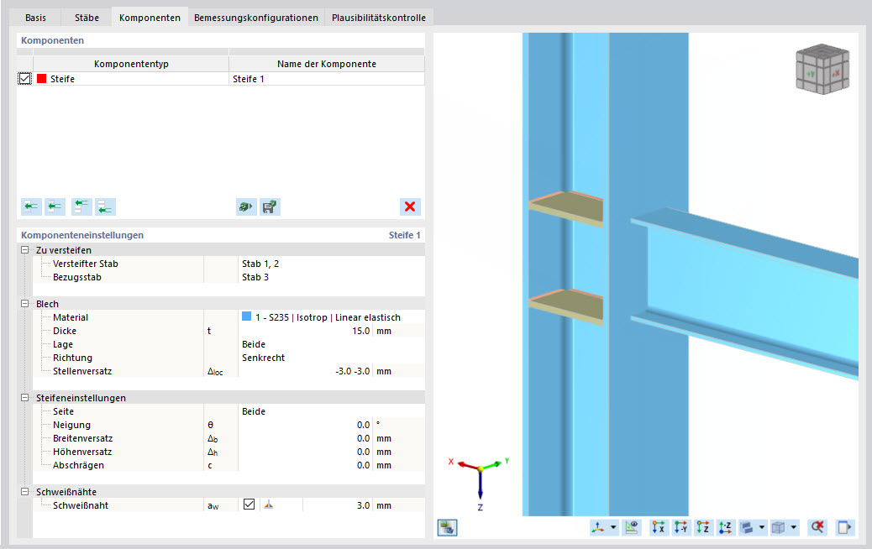Click the icon with green arrow at bottom row
The image size is (872, 549).
pos(105,207)
